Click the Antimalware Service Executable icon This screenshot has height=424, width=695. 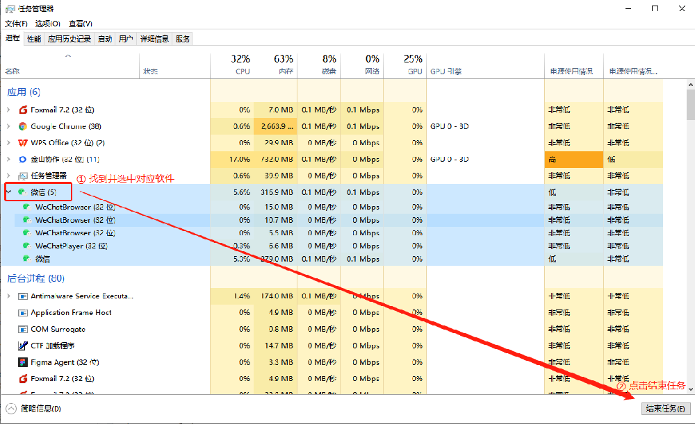(23, 296)
